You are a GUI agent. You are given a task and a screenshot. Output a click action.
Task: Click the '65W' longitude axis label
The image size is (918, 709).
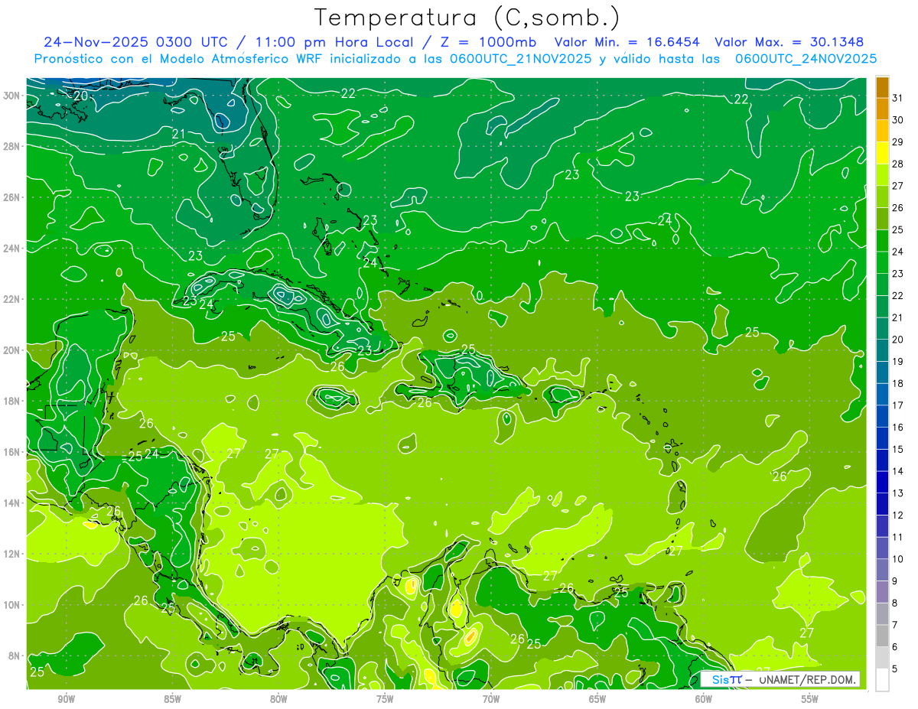(x=597, y=699)
